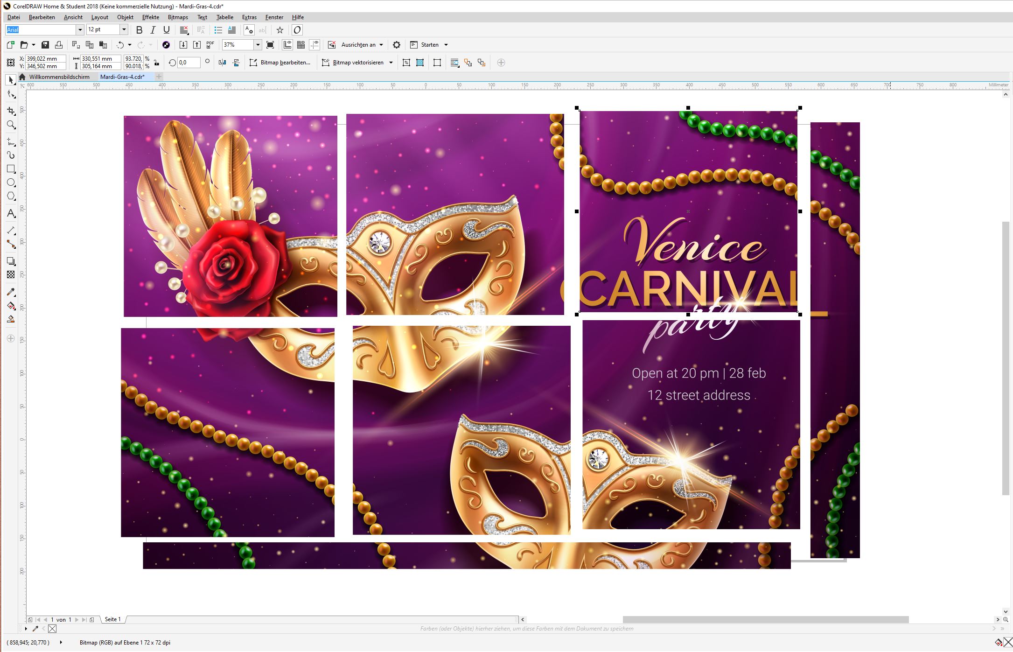The height and width of the screenshot is (652, 1013).
Task: Expand the Ausrichten an dropdown
Action: [381, 45]
